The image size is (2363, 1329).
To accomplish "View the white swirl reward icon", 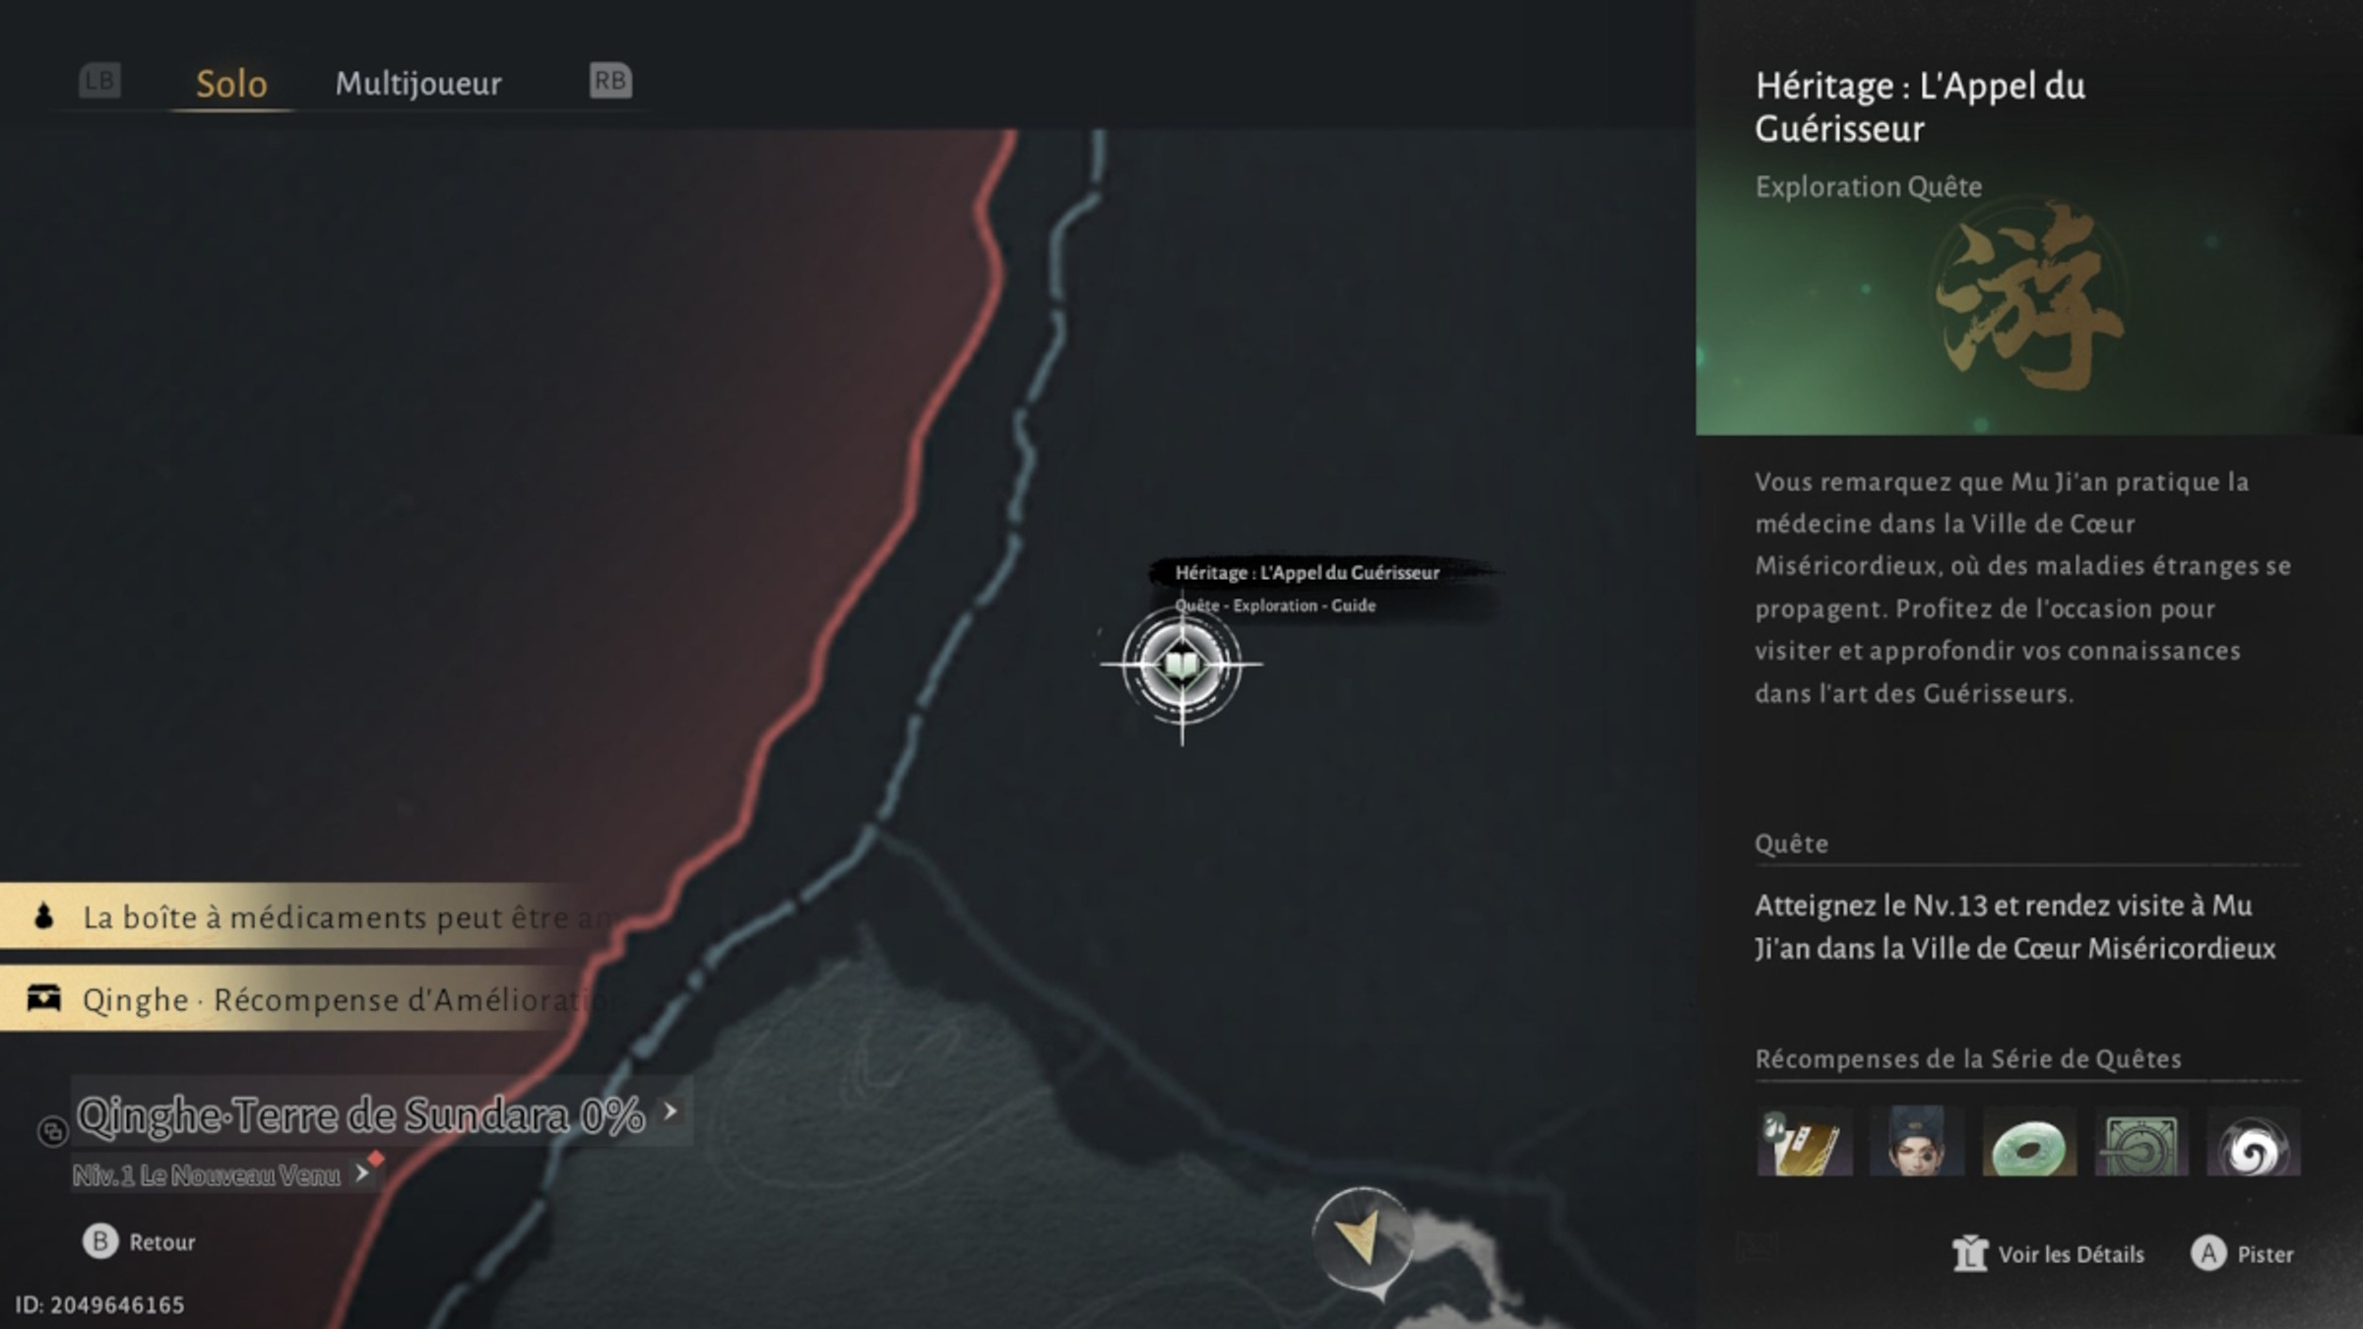I will click(2254, 1142).
